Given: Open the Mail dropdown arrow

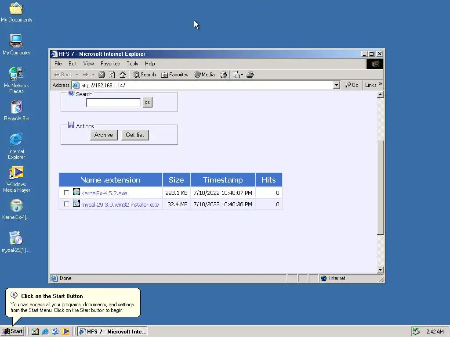Looking at the screenshot, I should click(x=242, y=75).
